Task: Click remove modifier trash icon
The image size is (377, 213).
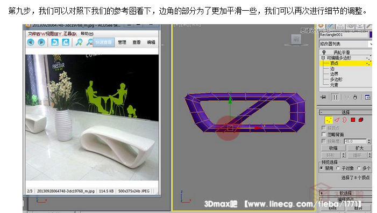Action: coord(355,97)
